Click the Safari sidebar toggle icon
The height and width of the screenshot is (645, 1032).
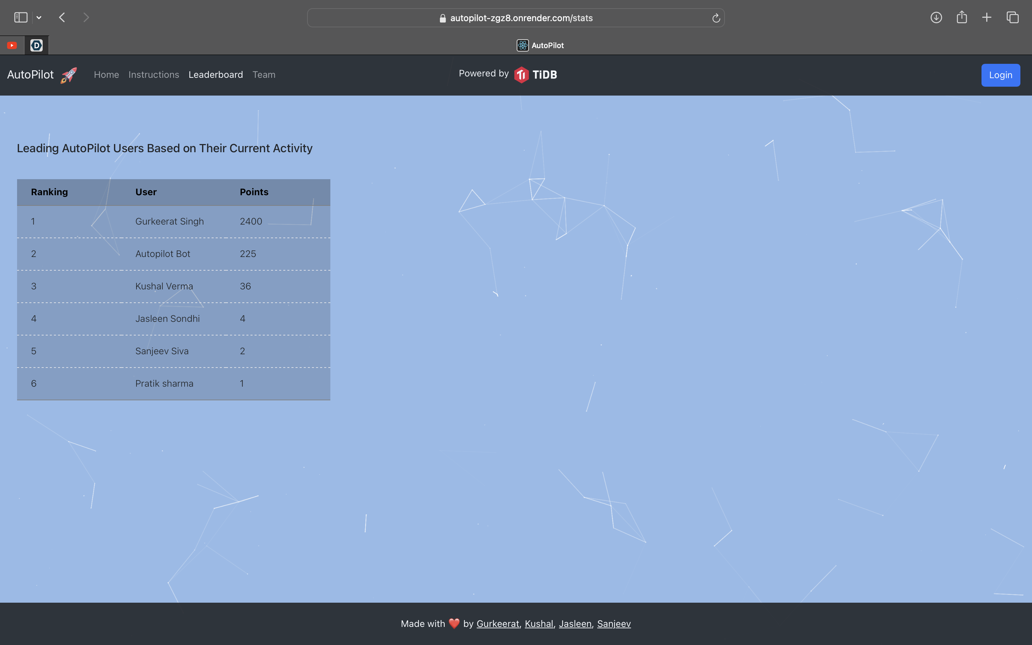20,17
